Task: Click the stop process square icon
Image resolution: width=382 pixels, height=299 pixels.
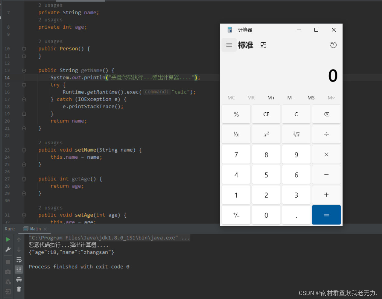Action: pos(8,262)
